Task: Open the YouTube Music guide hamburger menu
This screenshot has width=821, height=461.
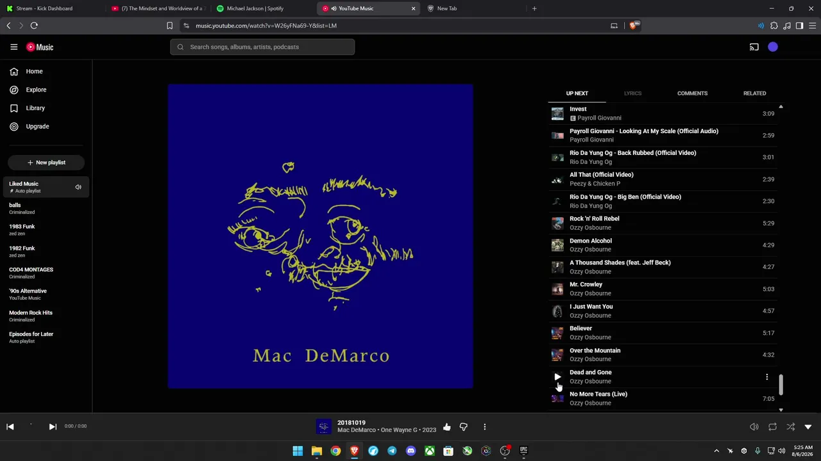Action: point(13,47)
